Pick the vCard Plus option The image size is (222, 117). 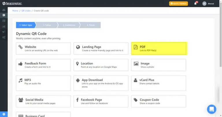click(159, 83)
